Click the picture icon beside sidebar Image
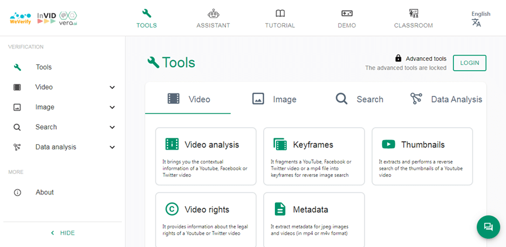Viewport: 506px width, 247px height. pyautogui.click(x=17, y=107)
